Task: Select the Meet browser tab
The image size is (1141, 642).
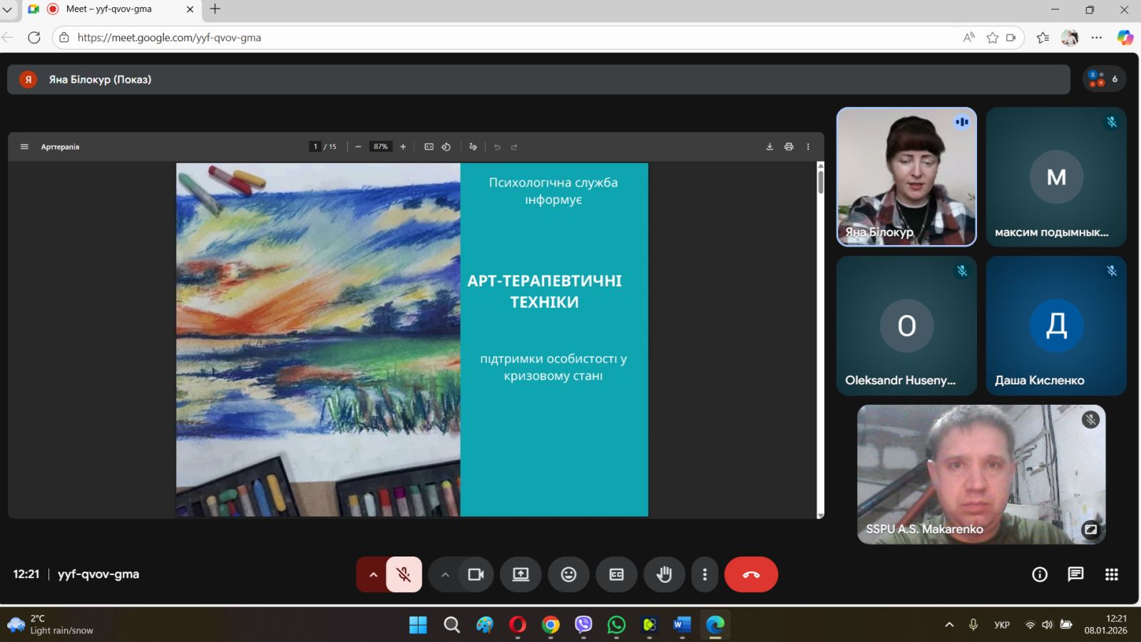Action: tap(108, 9)
